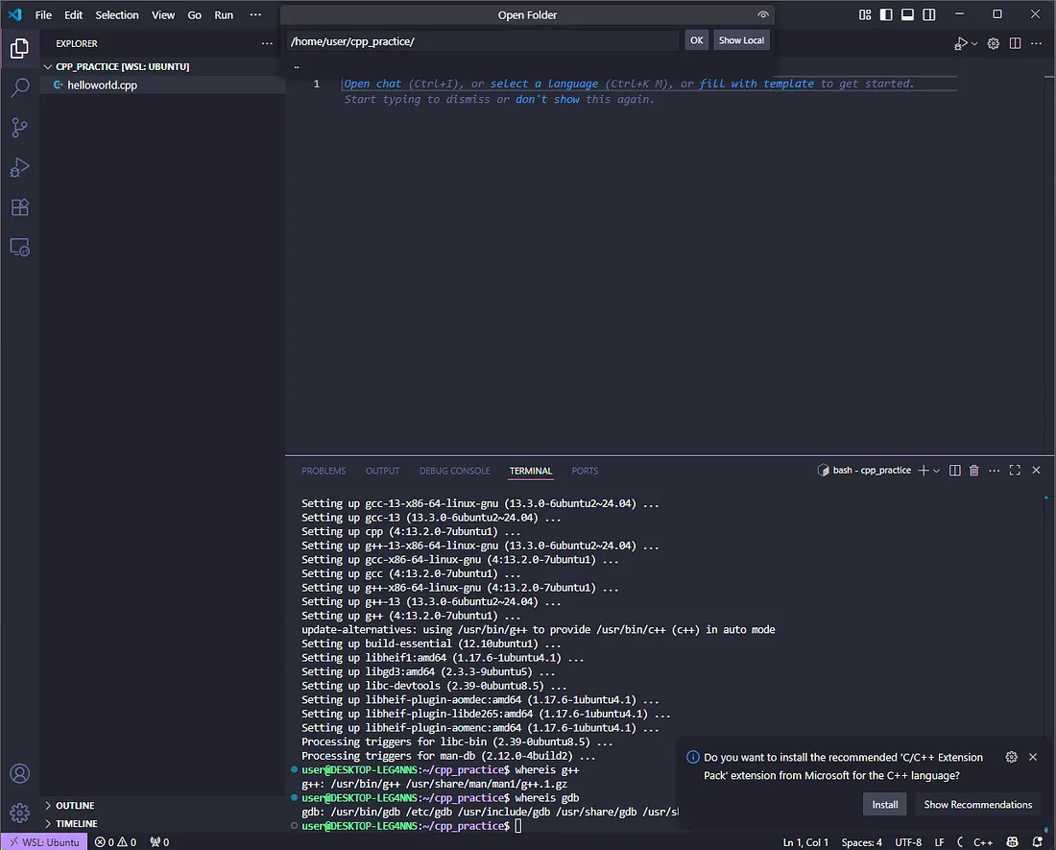Click the "don't show" link
This screenshot has height=850, width=1056.
[x=547, y=99]
